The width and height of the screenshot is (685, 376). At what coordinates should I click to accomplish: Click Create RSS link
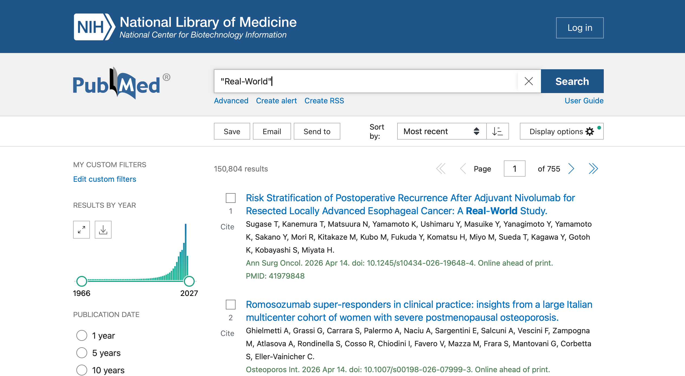tap(324, 101)
